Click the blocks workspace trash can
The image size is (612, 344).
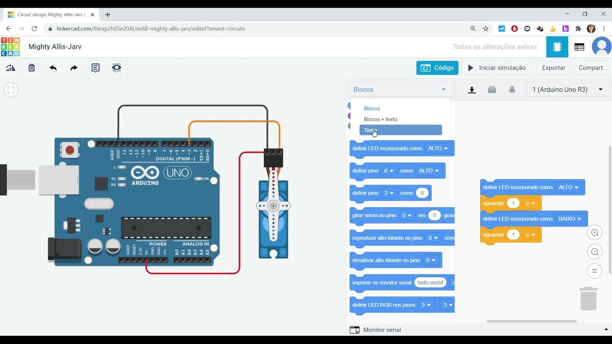[589, 298]
